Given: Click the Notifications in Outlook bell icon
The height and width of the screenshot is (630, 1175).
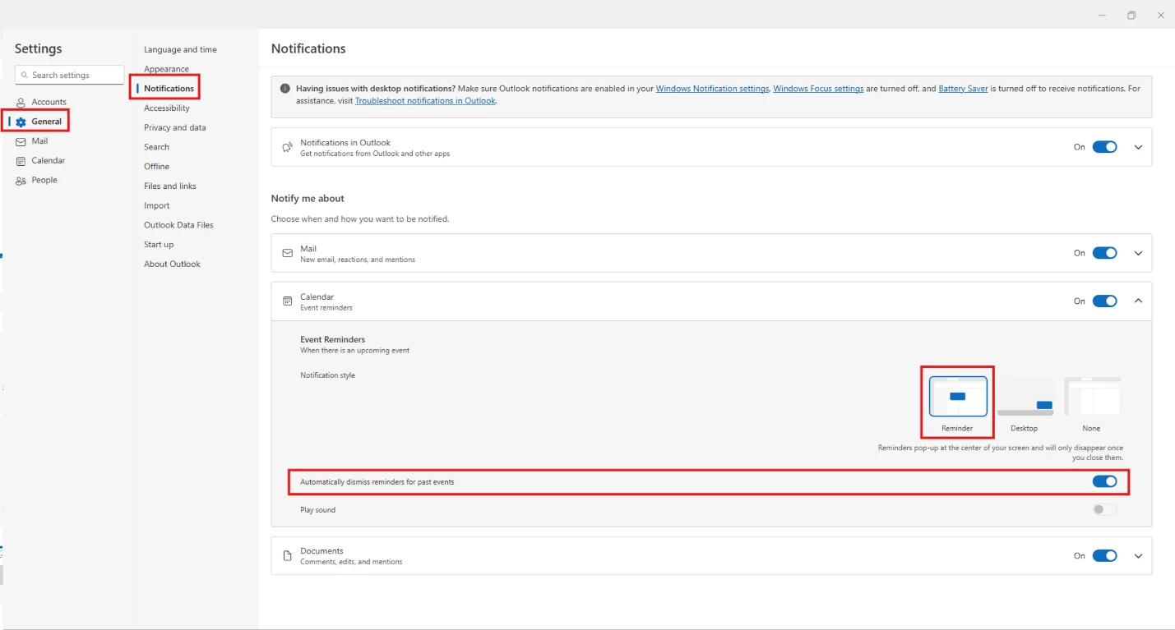Looking at the screenshot, I should pyautogui.click(x=287, y=148).
